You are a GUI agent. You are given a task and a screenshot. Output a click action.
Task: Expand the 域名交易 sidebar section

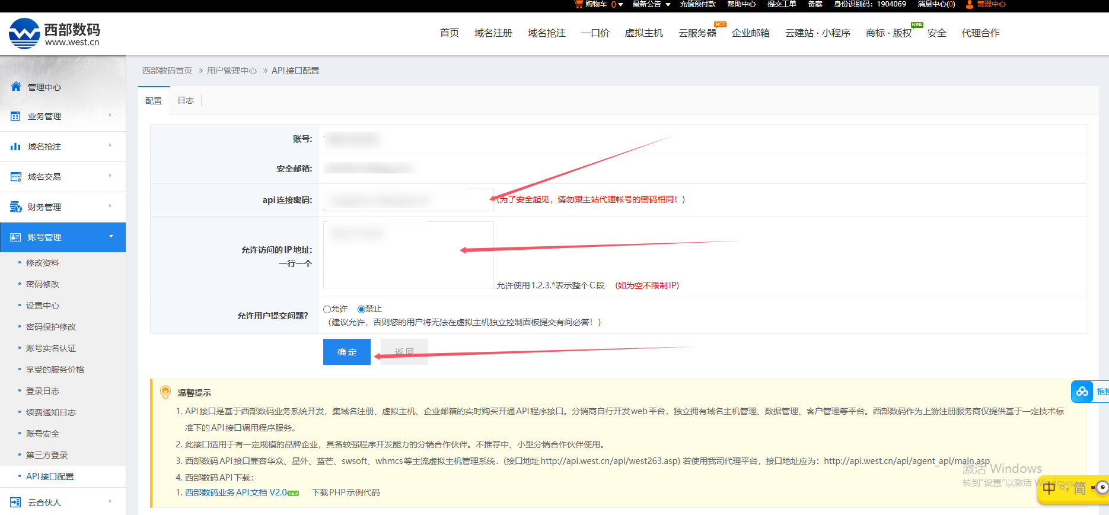[110, 176]
